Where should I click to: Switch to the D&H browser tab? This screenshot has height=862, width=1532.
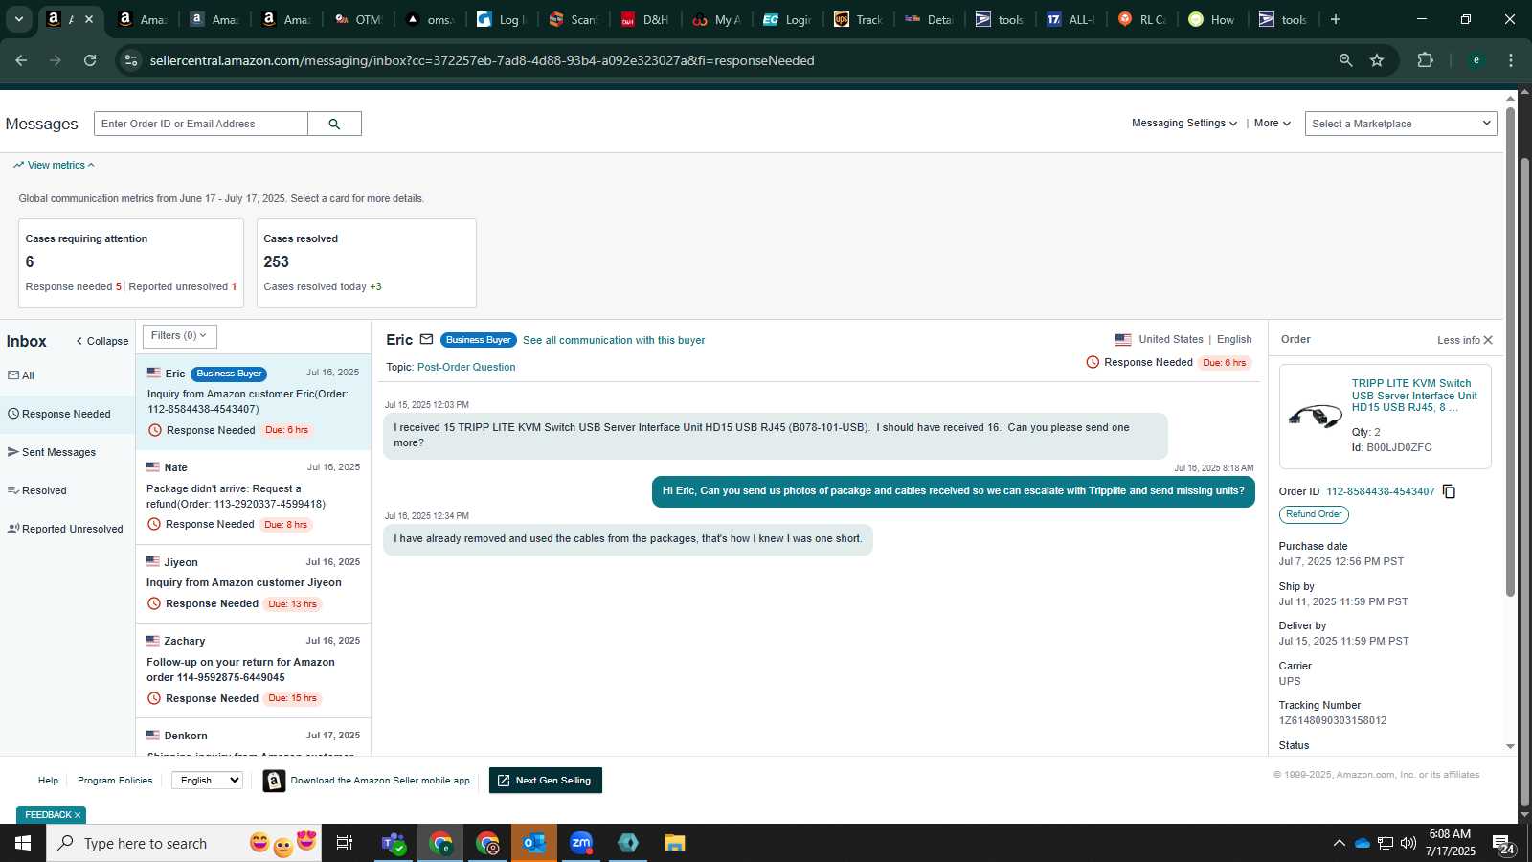[x=645, y=19]
